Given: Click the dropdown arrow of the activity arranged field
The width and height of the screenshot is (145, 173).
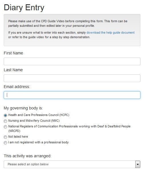Looking at the screenshot, I should (x=138, y=164).
